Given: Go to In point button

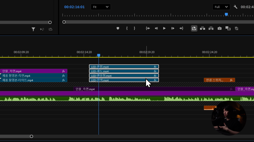Looking at the screenshot, I should [x=148, y=28].
